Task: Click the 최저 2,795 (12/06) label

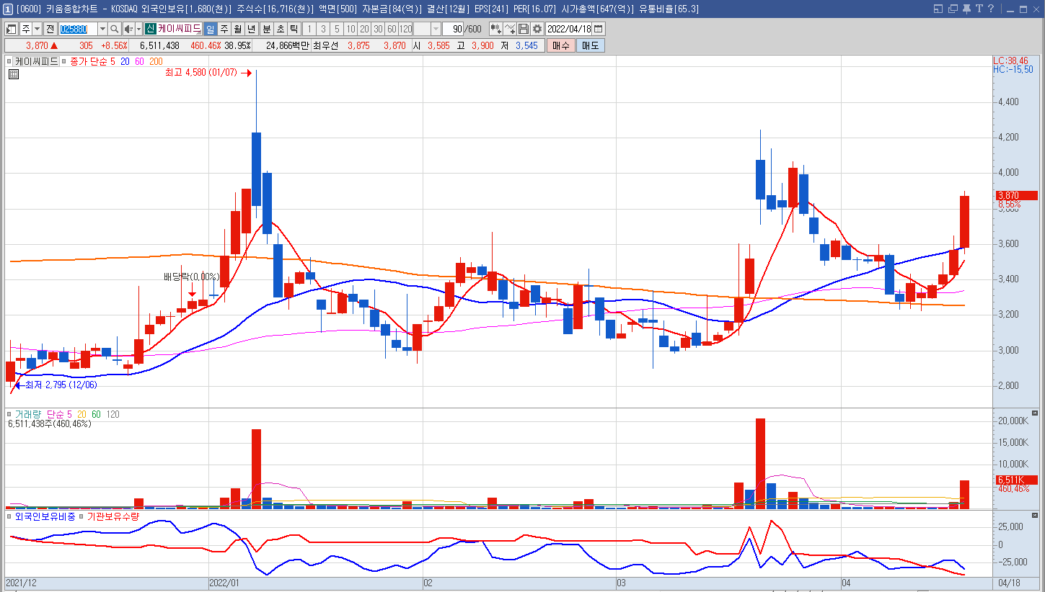Action: pos(61,385)
